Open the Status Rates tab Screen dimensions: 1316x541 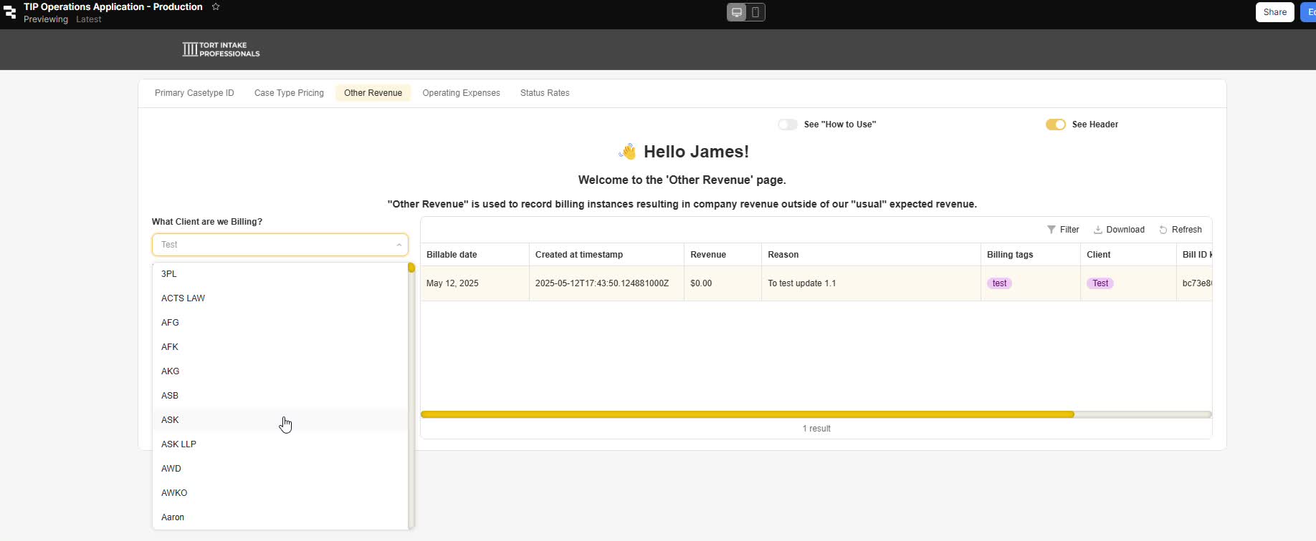click(545, 93)
